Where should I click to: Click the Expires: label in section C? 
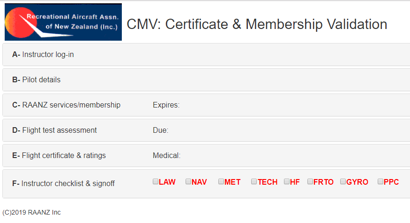tap(166, 105)
